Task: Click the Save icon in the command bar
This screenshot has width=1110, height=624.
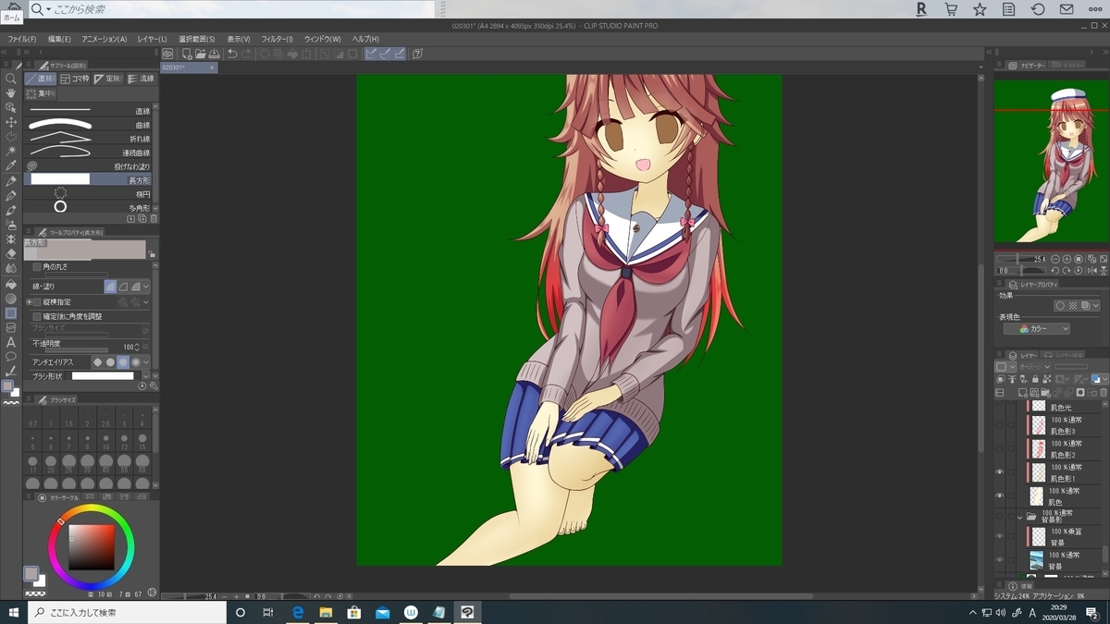Action: point(214,54)
